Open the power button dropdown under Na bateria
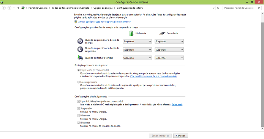Viewport: 264px width, 139px height. click(x=137, y=42)
